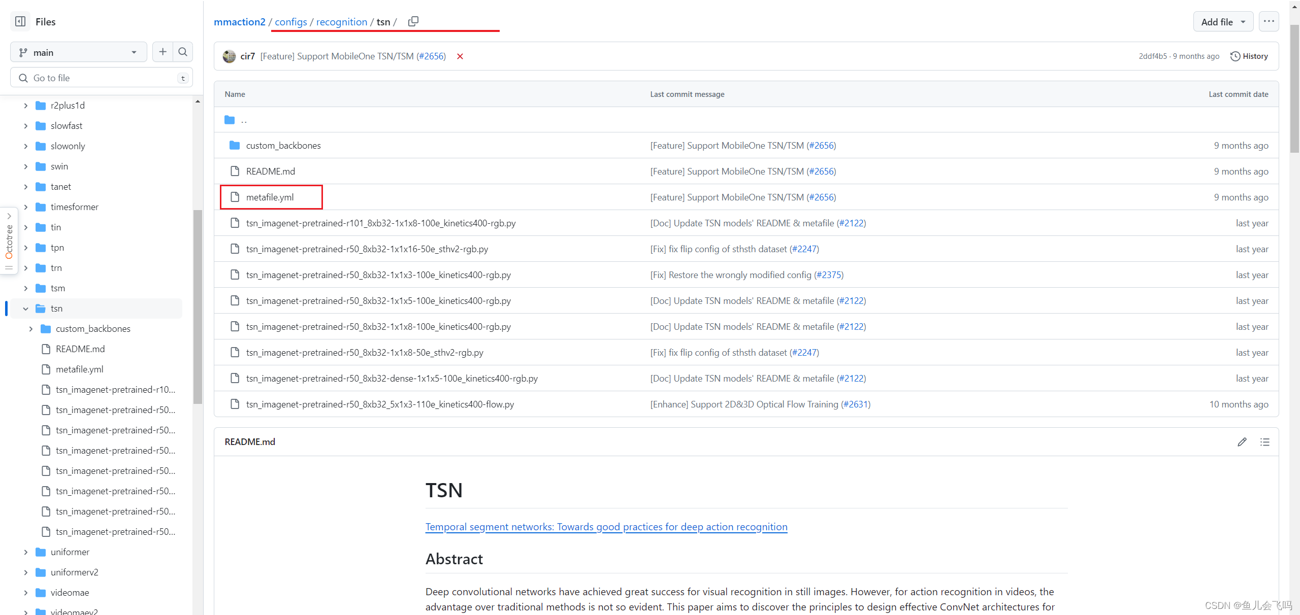Open metafile.yml from the file list

point(270,197)
